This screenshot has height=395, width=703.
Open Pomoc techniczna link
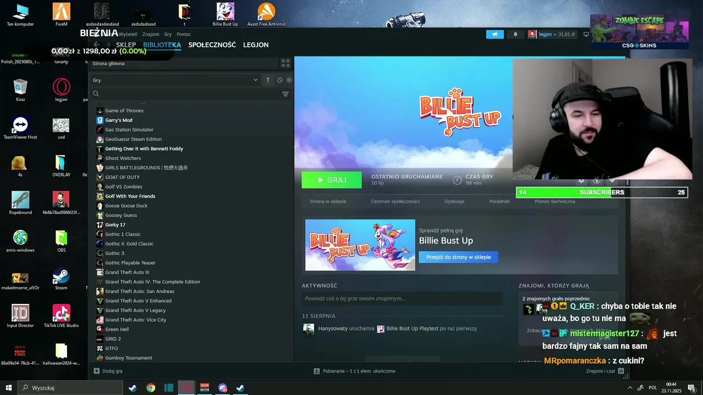point(555,201)
